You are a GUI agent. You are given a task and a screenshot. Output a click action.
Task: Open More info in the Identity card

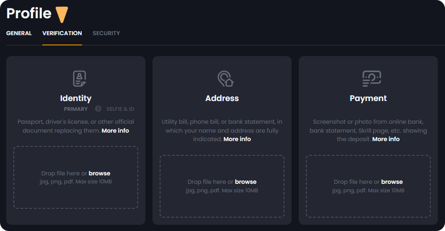tap(115, 131)
